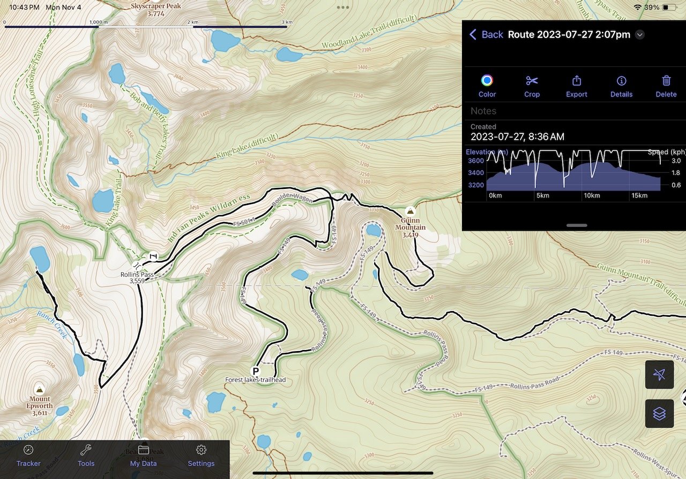
Task: Tap the status bar clock 10:43 PM
Action: click(24, 7)
